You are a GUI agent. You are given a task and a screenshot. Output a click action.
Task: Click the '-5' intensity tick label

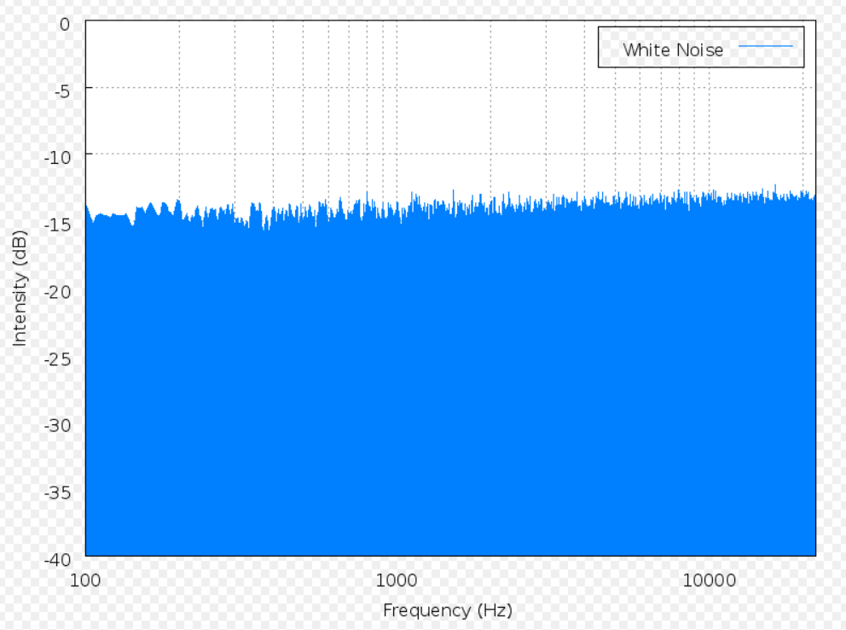tap(62, 91)
